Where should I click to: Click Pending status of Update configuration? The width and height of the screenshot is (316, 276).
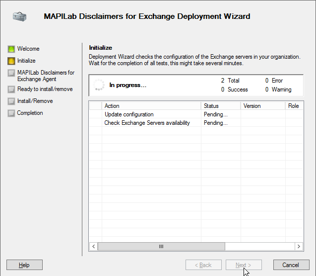(x=216, y=114)
